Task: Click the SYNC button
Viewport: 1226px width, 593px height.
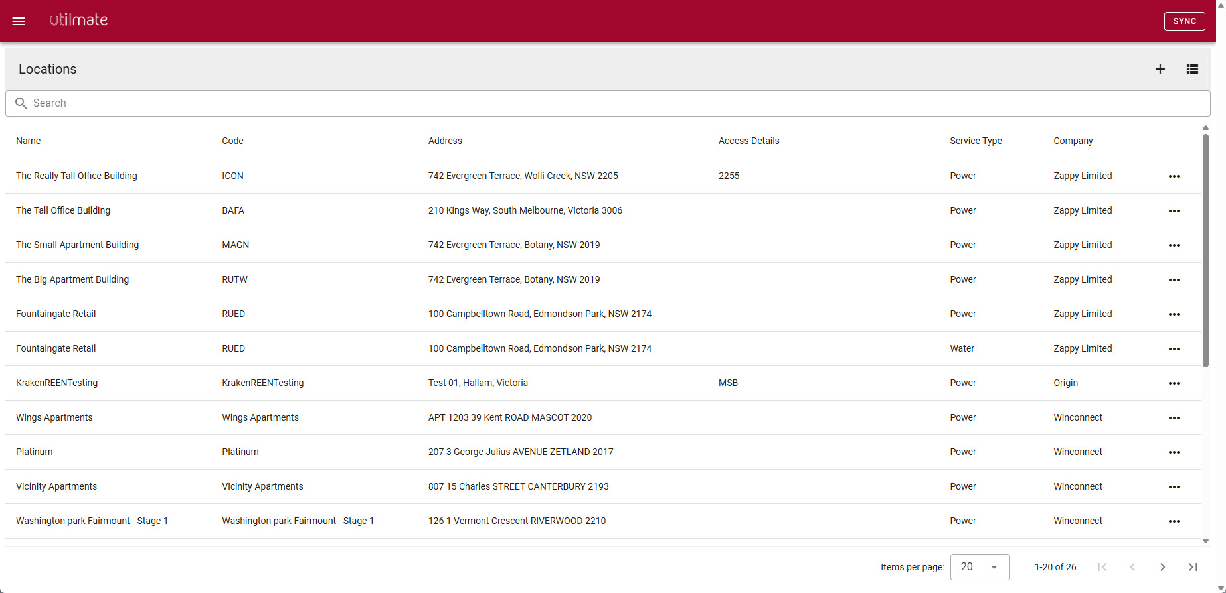Action: (1184, 21)
